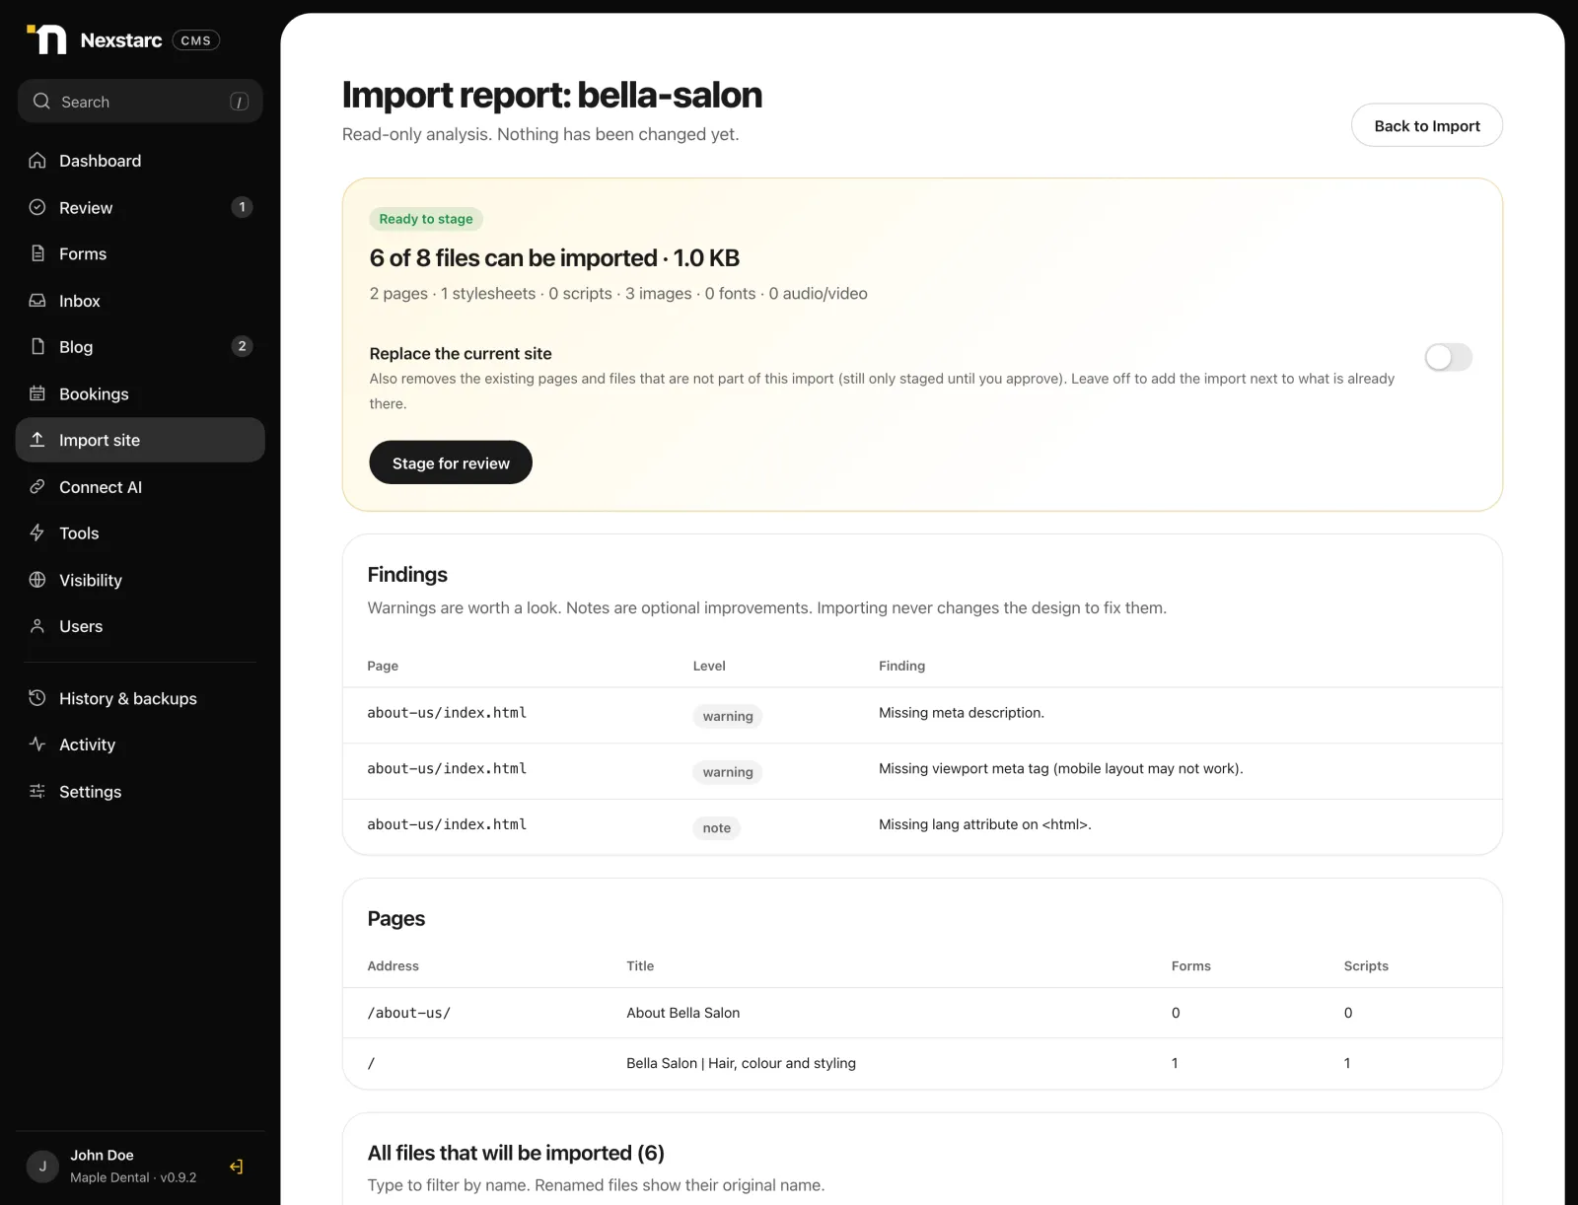This screenshot has width=1578, height=1205.
Task: Focus the Search input field
Action: pyautogui.click(x=140, y=101)
